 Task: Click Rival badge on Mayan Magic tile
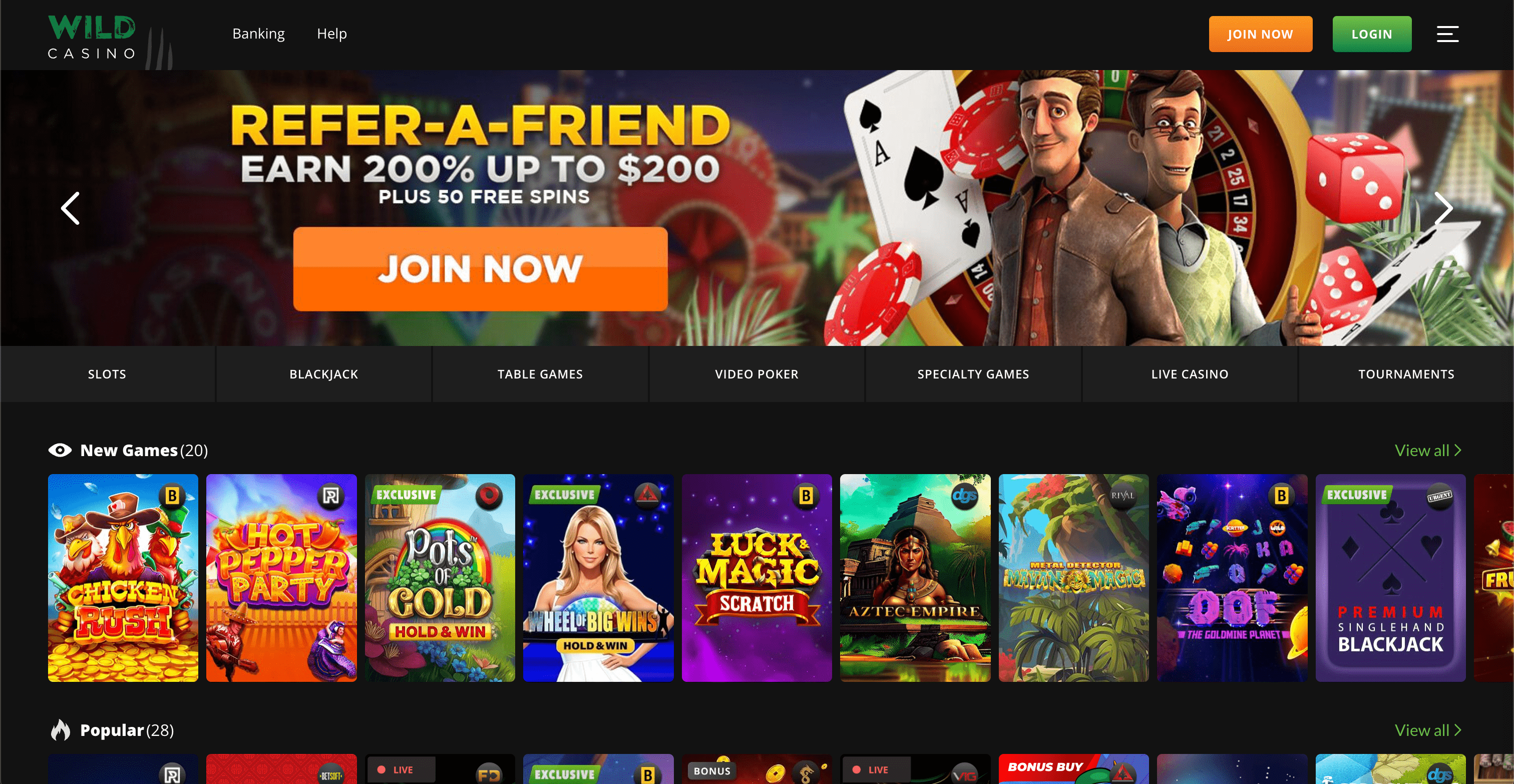pyautogui.click(x=1122, y=496)
